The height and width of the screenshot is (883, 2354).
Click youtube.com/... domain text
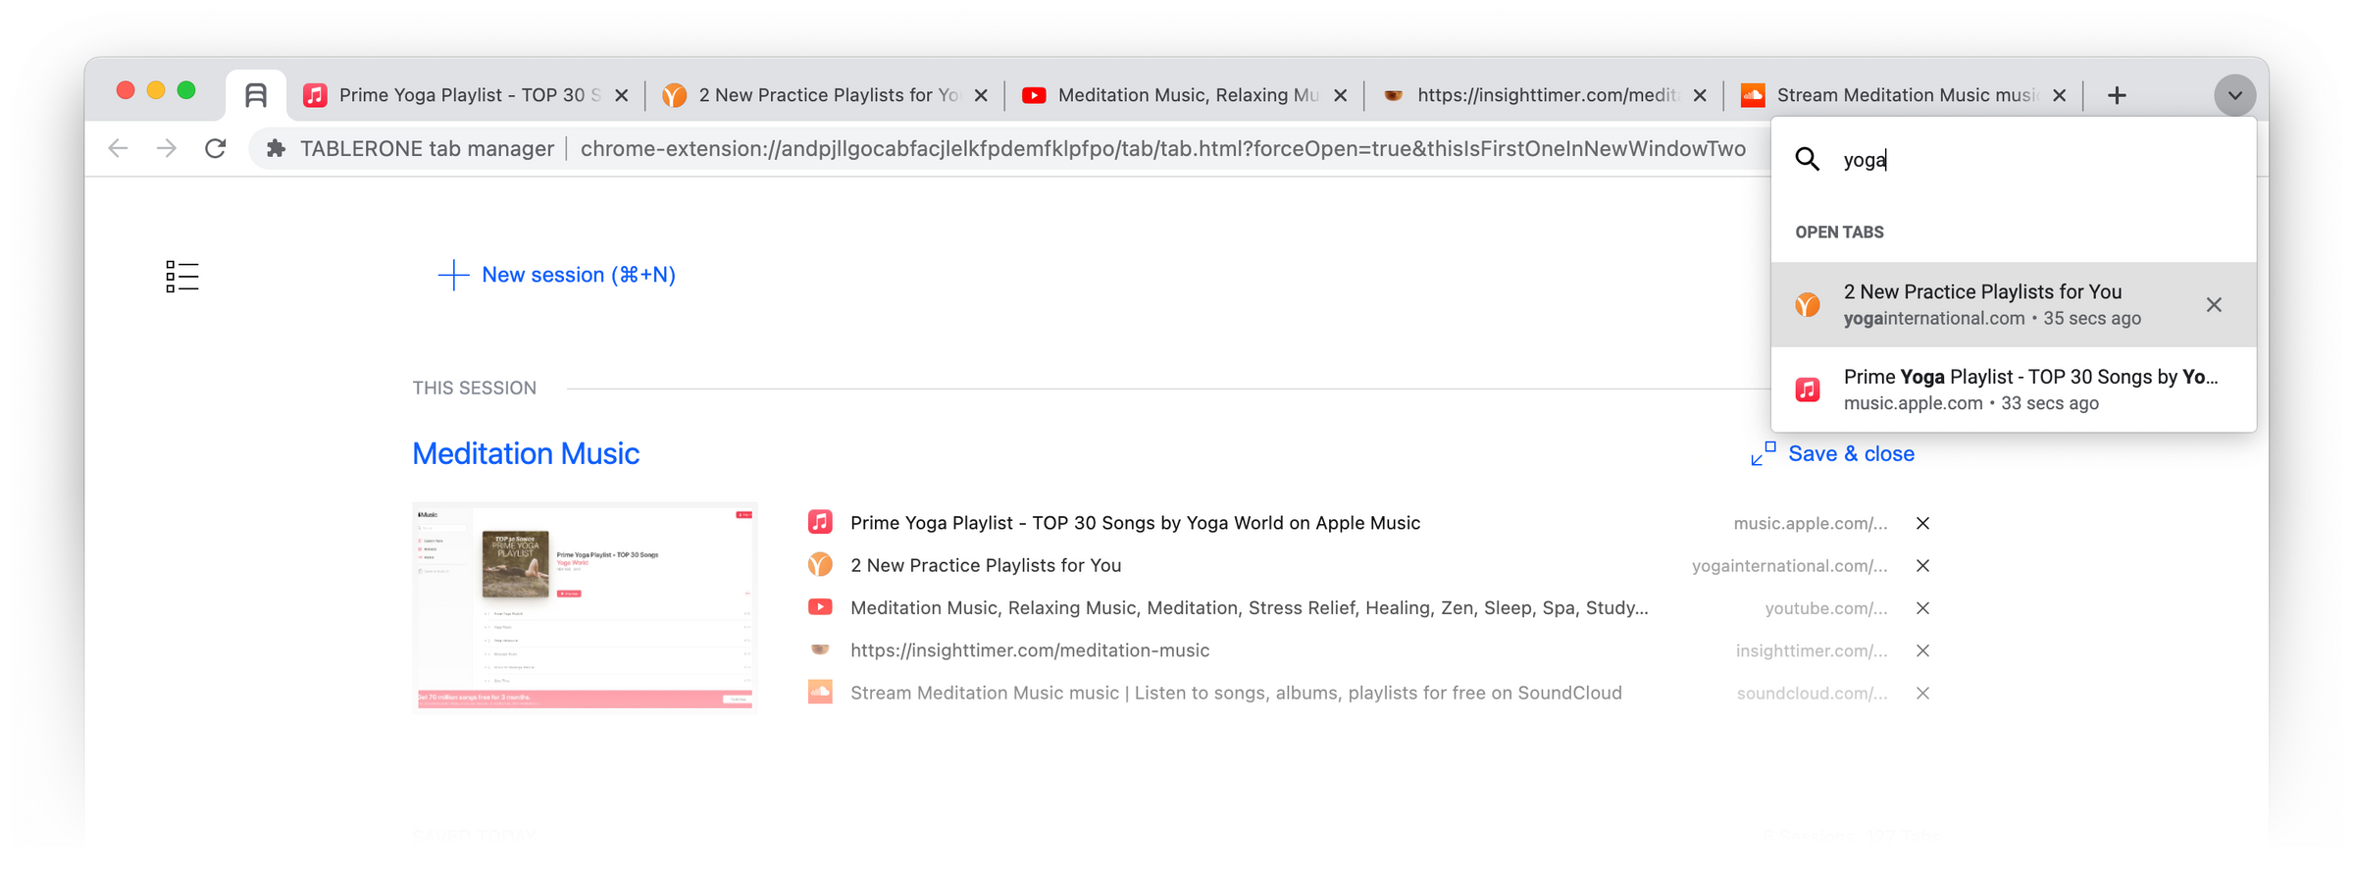pyautogui.click(x=1825, y=608)
